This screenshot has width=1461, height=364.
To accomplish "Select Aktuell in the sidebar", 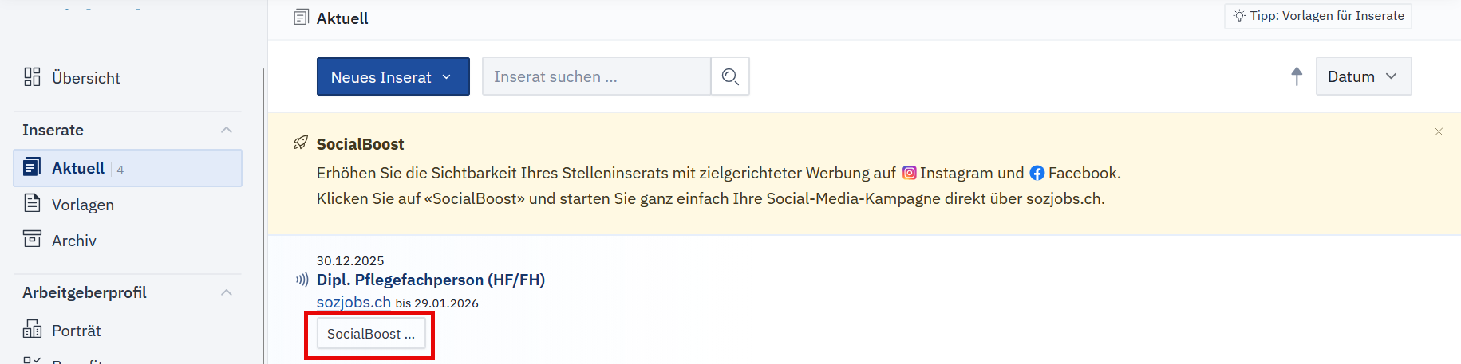I will (x=78, y=168).
